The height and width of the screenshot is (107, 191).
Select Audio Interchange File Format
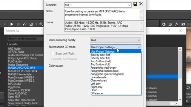click(x=25, y=55)
